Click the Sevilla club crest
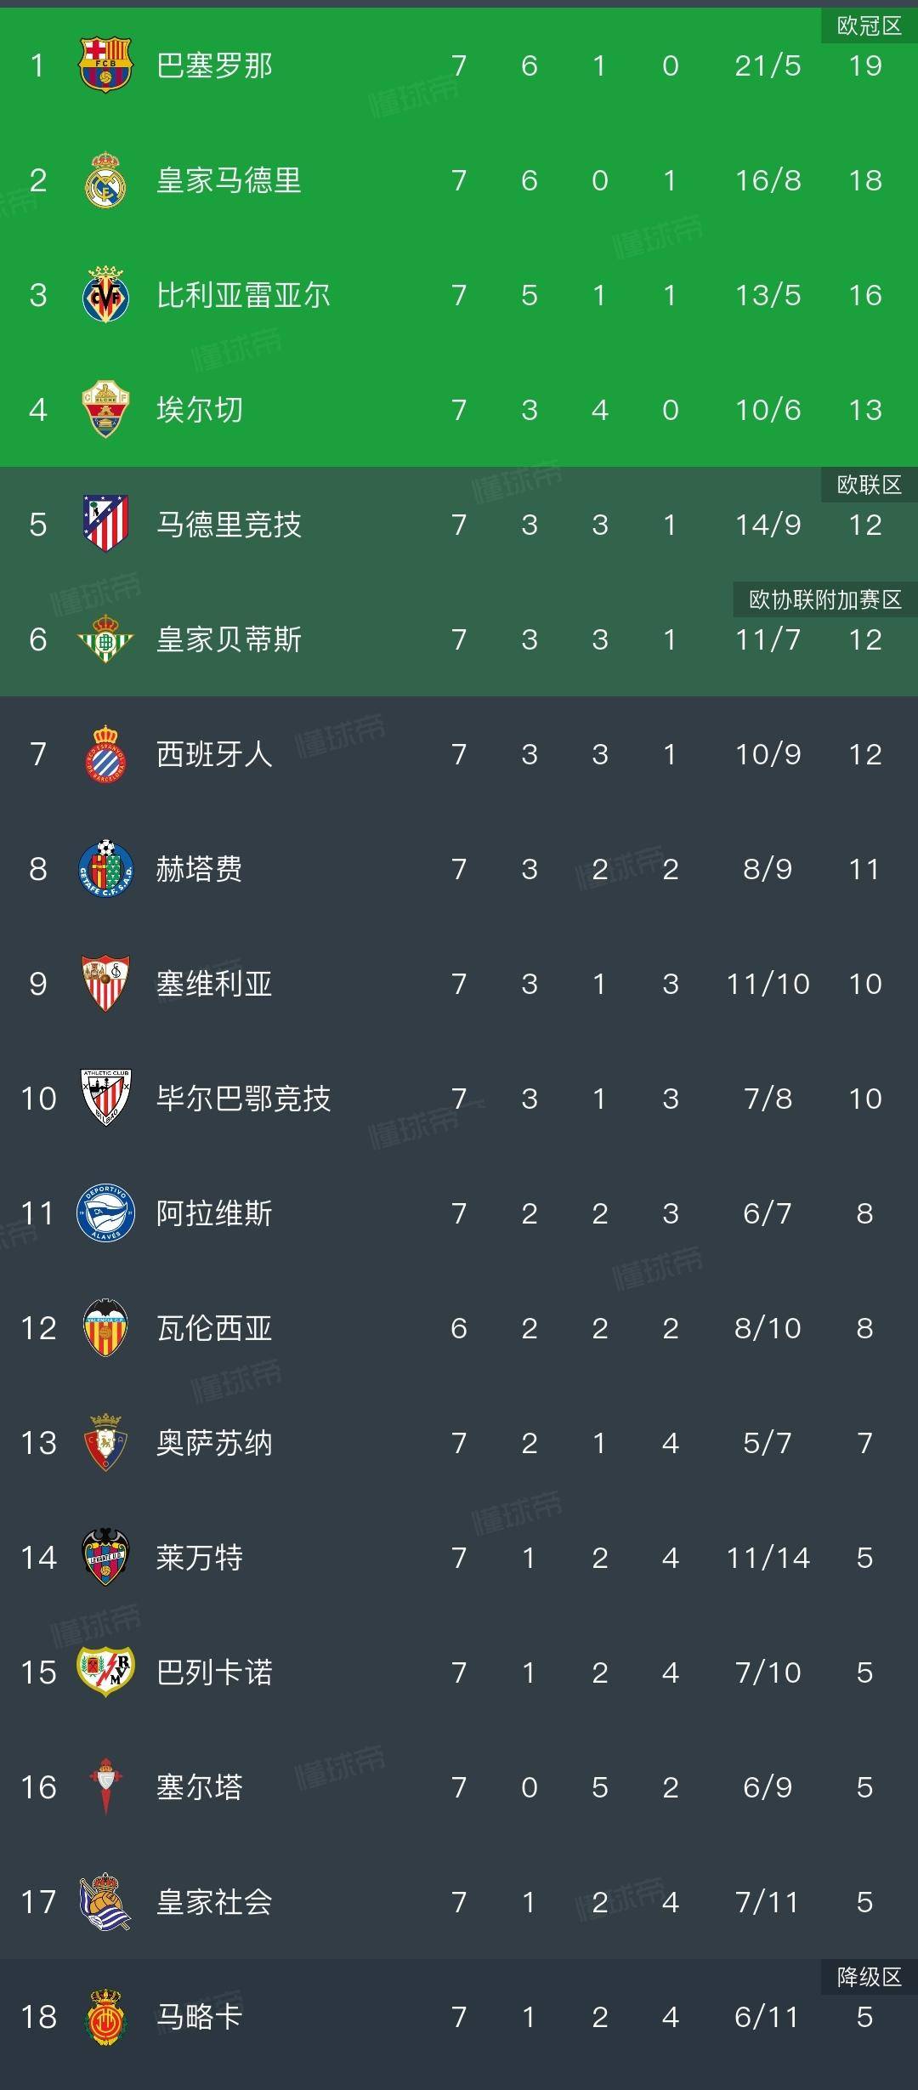 [105, 982]
